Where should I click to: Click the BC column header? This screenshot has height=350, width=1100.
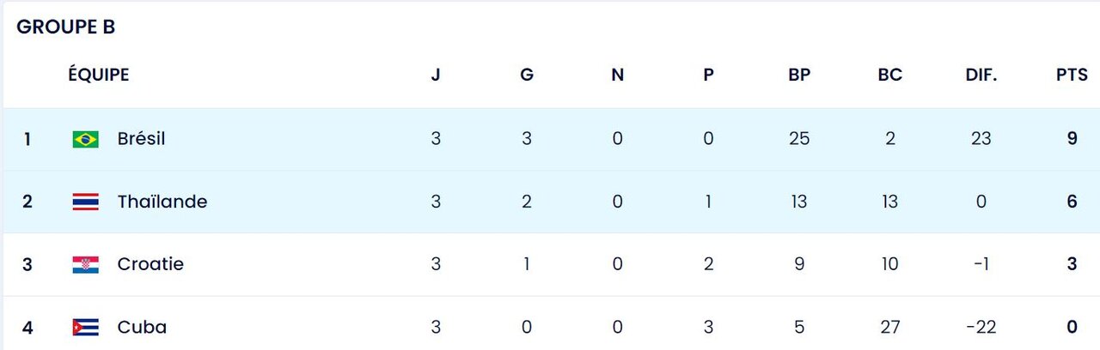[890, 75]
